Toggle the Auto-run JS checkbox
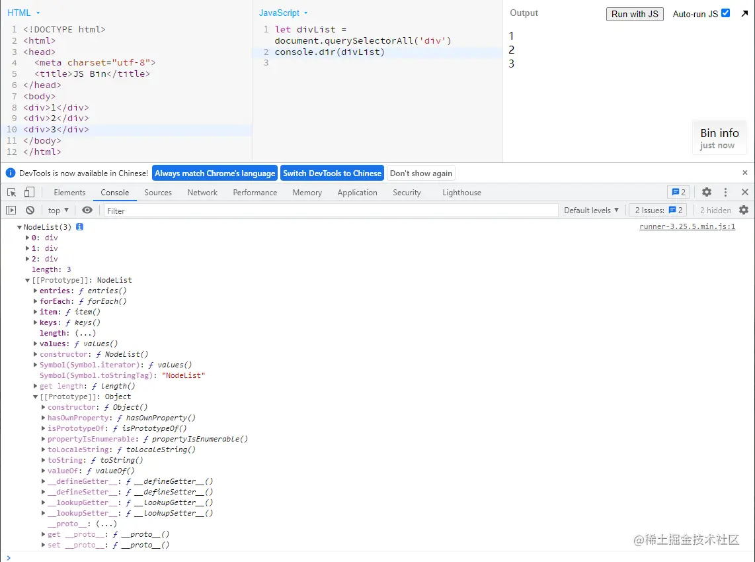Image resolution: width=755 pixels, height=562 pixels. pos(726,13)
